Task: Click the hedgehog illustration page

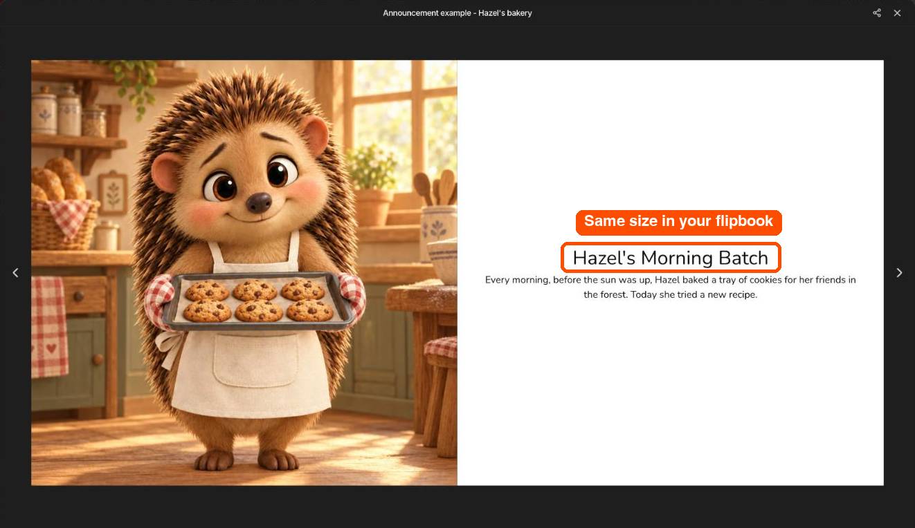Action: (244, 273)
